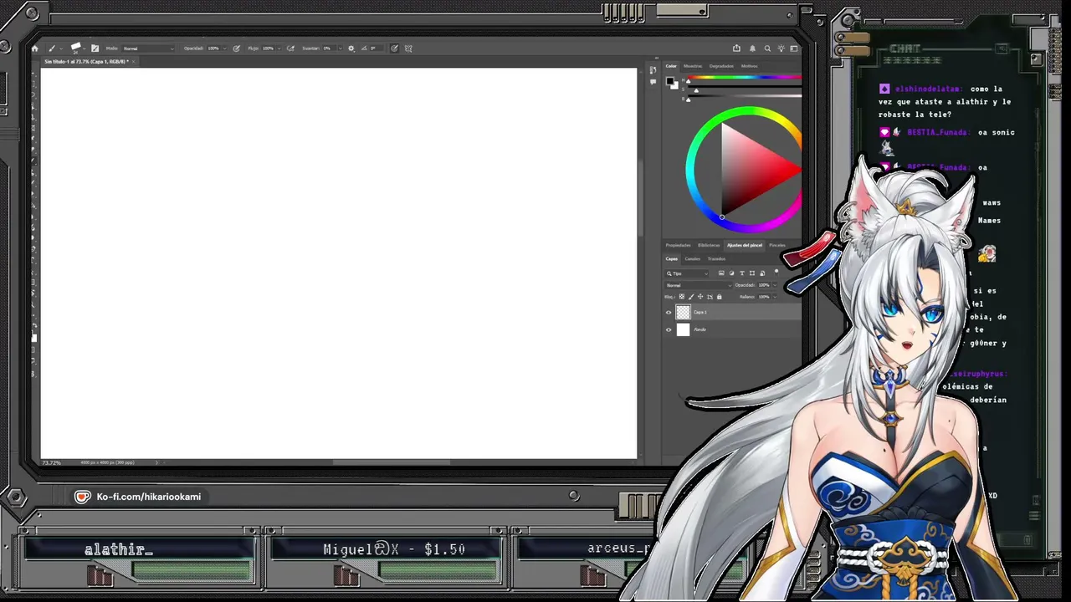Click the brightness B slider bar
This screenshot has width=1071, height=602.
pos(745,97)
